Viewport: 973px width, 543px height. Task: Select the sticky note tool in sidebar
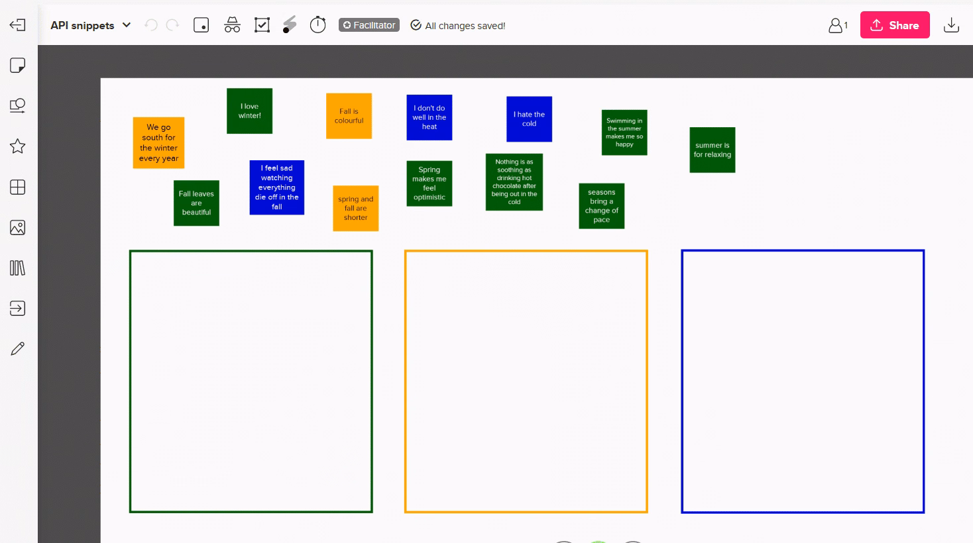click(18, 66)
